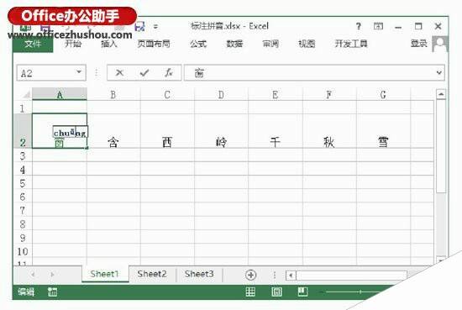Select row 5 header
The image size is (462, 310).
point(23,183)
